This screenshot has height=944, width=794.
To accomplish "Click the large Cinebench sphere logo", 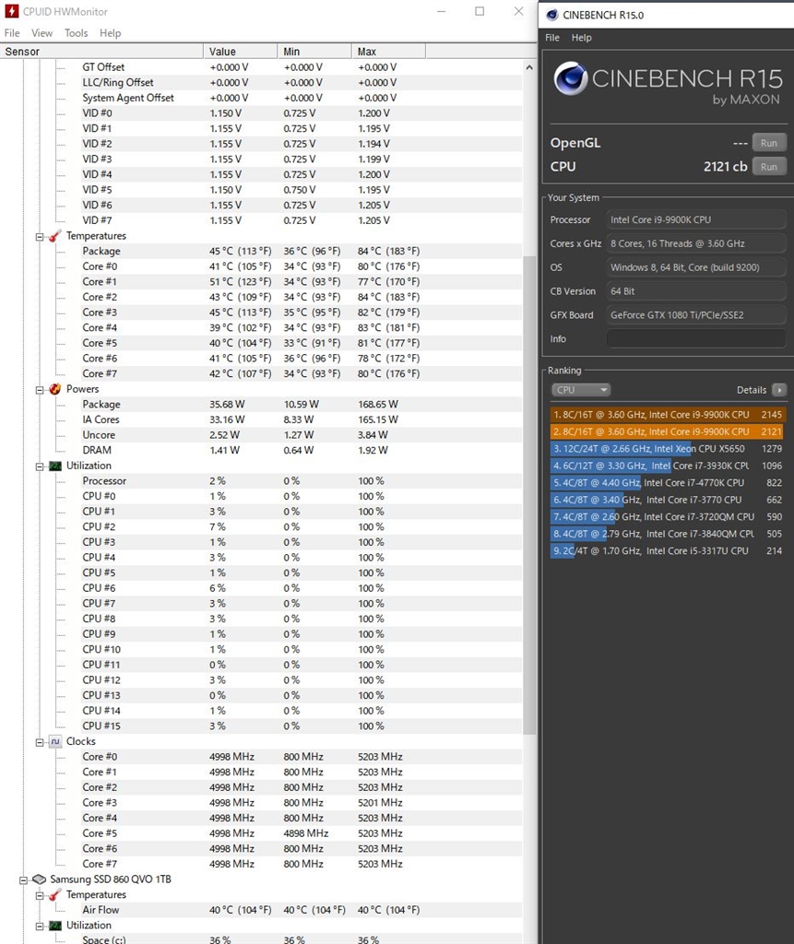I will click(570, 79).
